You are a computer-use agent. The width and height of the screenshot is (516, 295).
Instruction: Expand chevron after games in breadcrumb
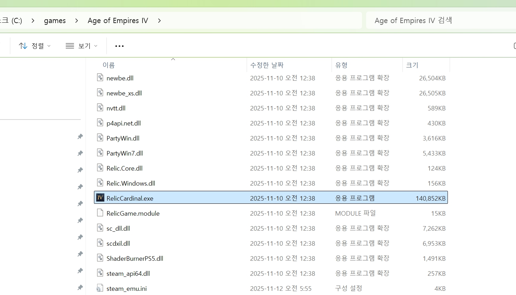[77, 21]
